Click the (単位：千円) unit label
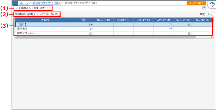The image size is (216, 110). (206, 14)
